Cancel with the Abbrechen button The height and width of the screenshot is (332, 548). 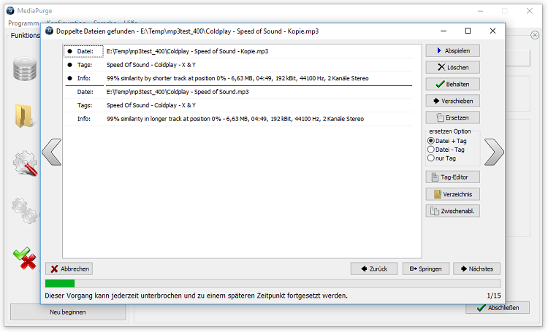click(69, 269)
